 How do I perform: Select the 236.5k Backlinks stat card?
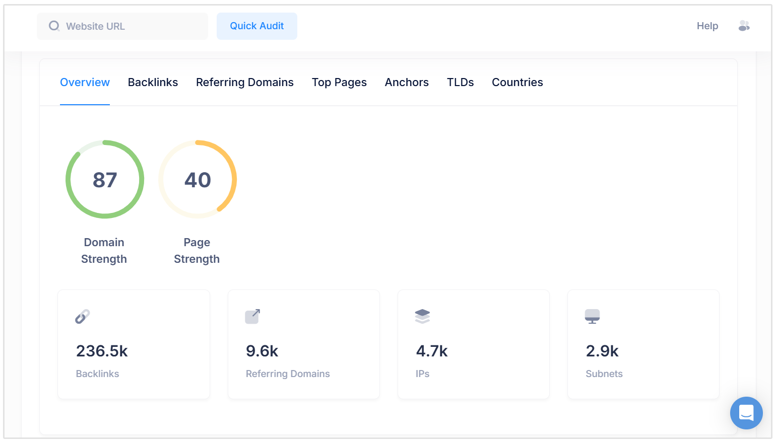coord(134,344)
